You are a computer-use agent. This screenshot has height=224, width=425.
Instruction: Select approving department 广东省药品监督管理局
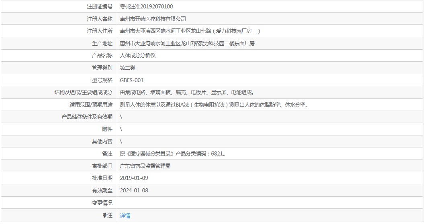tap(145, 166)
